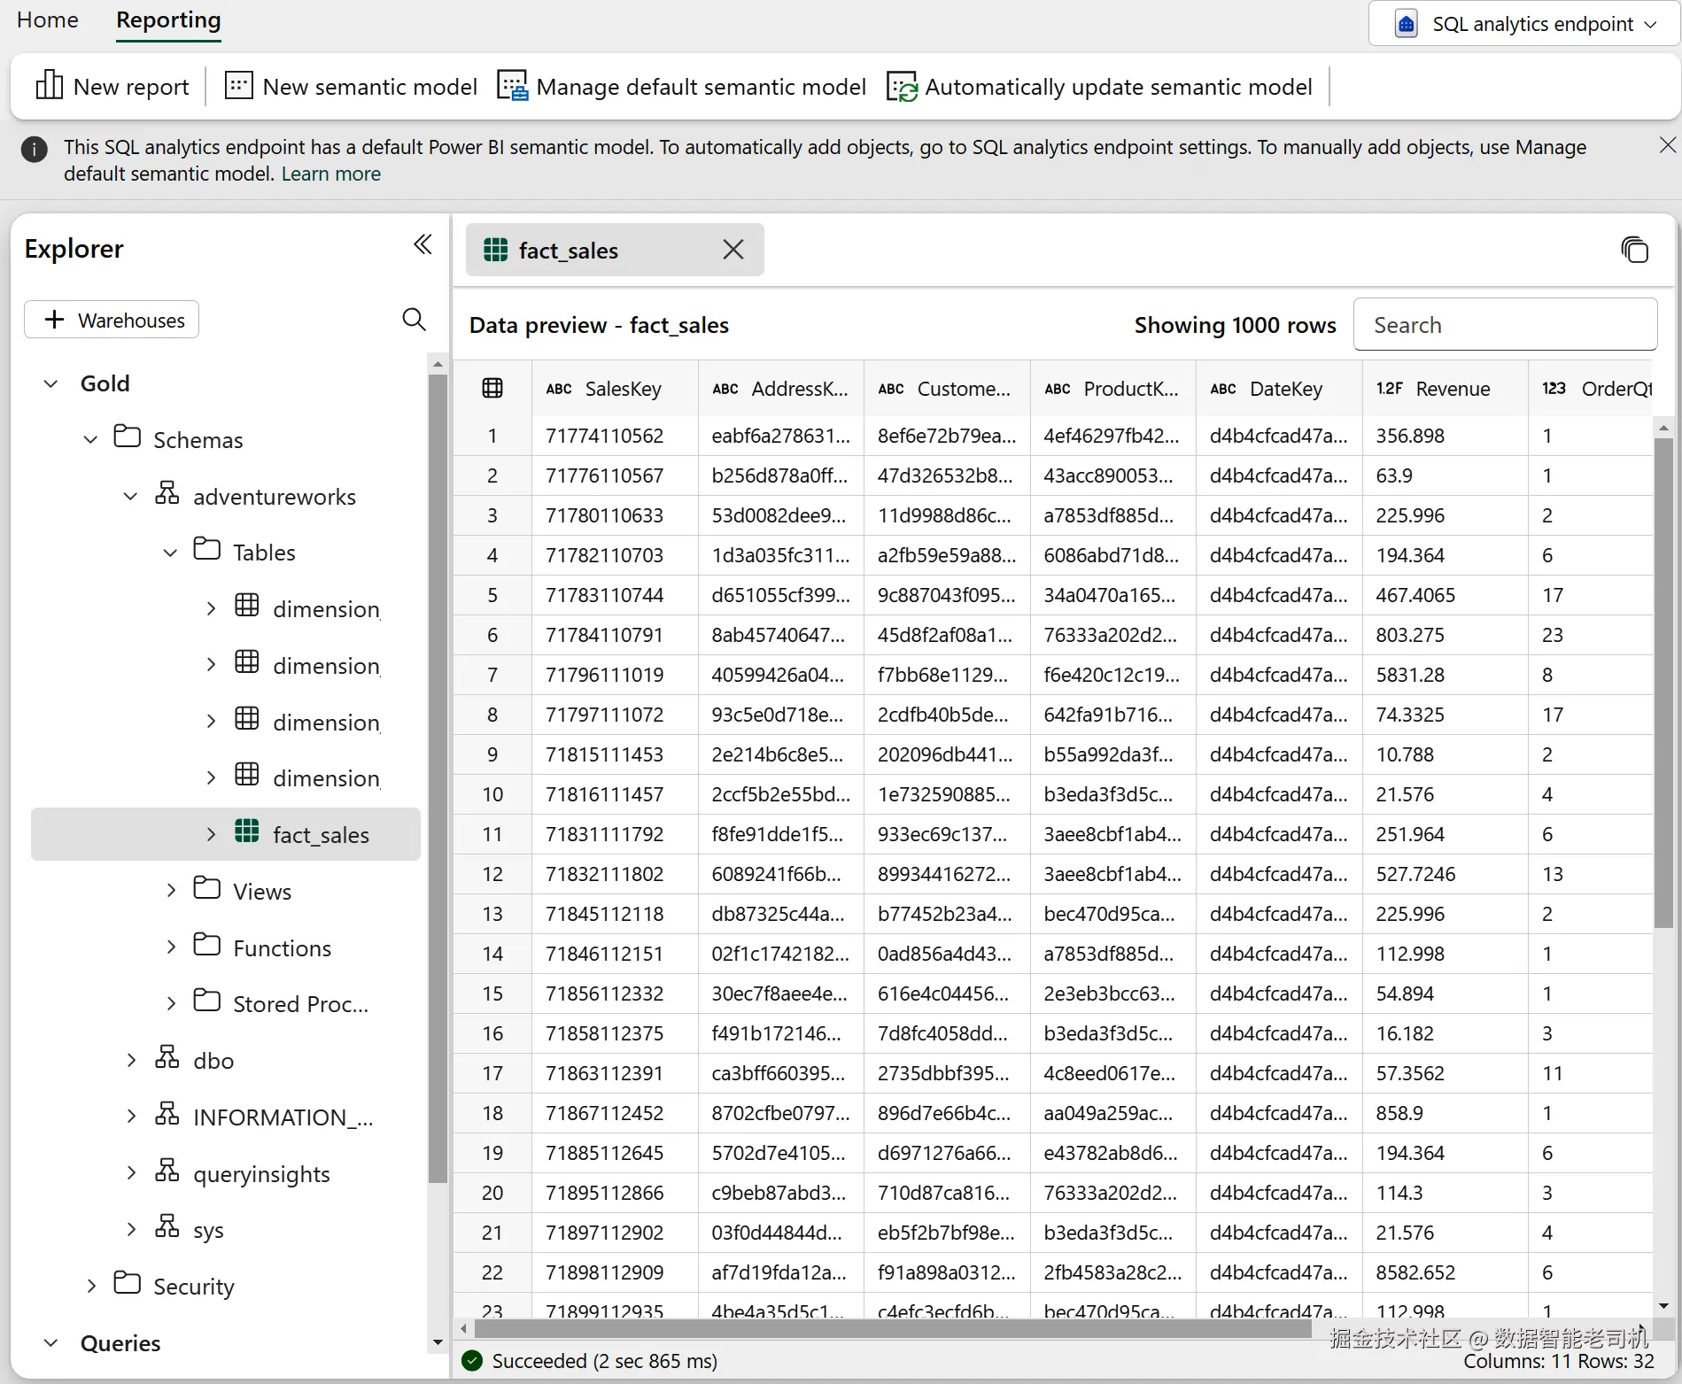The image size is (1682, 1384).
Task: Expand the Functions chevron
Action: (171, 947)
